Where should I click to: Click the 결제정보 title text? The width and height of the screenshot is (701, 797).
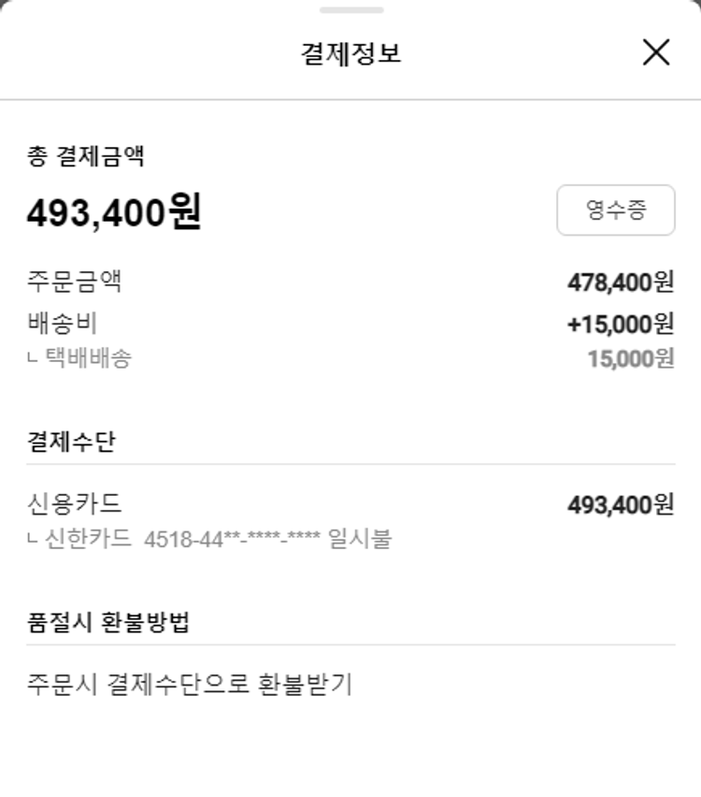(x=350, y=53)
